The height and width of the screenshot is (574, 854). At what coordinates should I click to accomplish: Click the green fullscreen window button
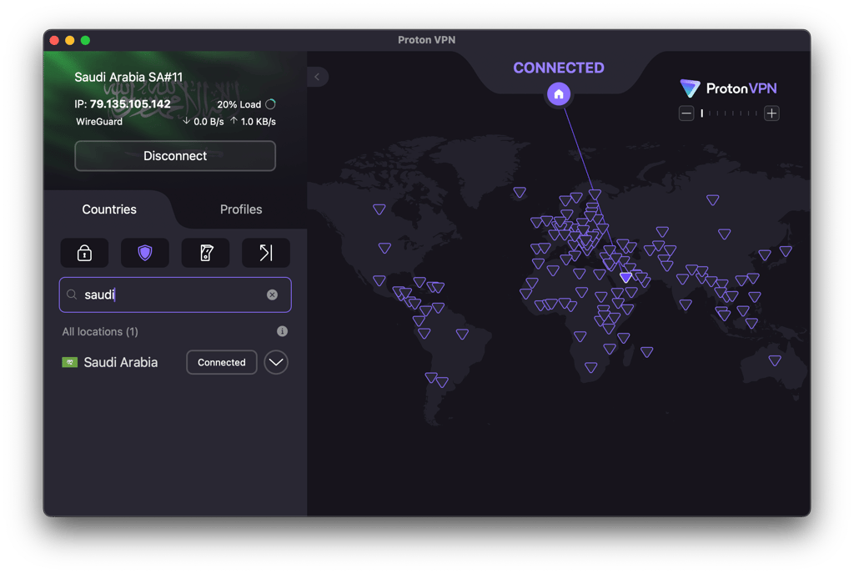click(86, 40)
